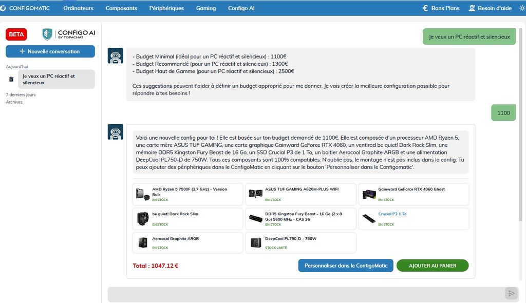This screenshot has height=303, width=526.
Task: Open the Configo AI menu item
Action: pyautogui.click(x=241, y=8)
